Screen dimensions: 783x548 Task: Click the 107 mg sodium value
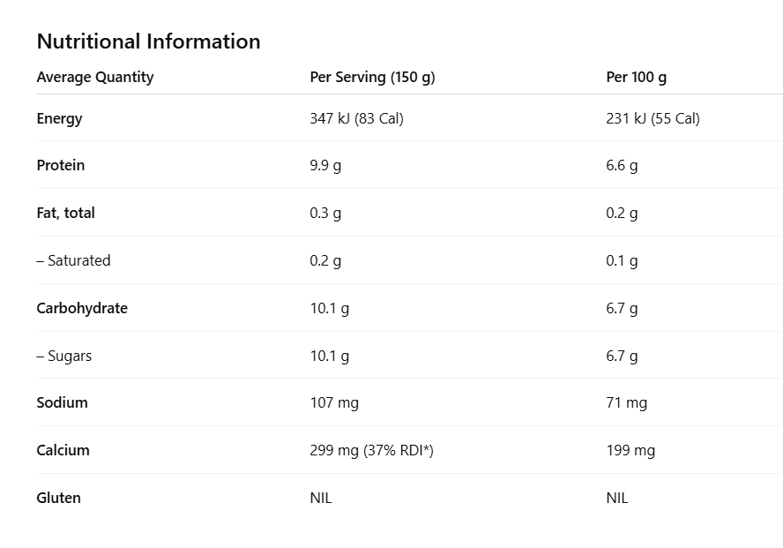(334, 402)
